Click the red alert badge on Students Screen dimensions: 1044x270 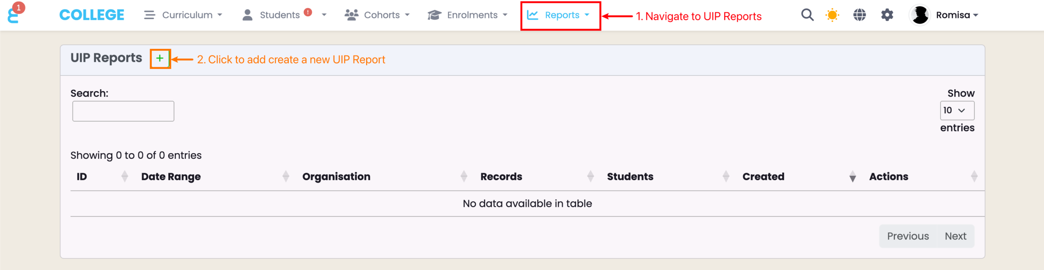pyautogui.click(x=308, y=12)
